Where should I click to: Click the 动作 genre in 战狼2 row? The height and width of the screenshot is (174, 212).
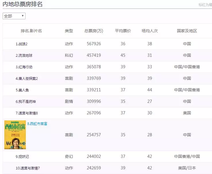[x=69, y=44]
